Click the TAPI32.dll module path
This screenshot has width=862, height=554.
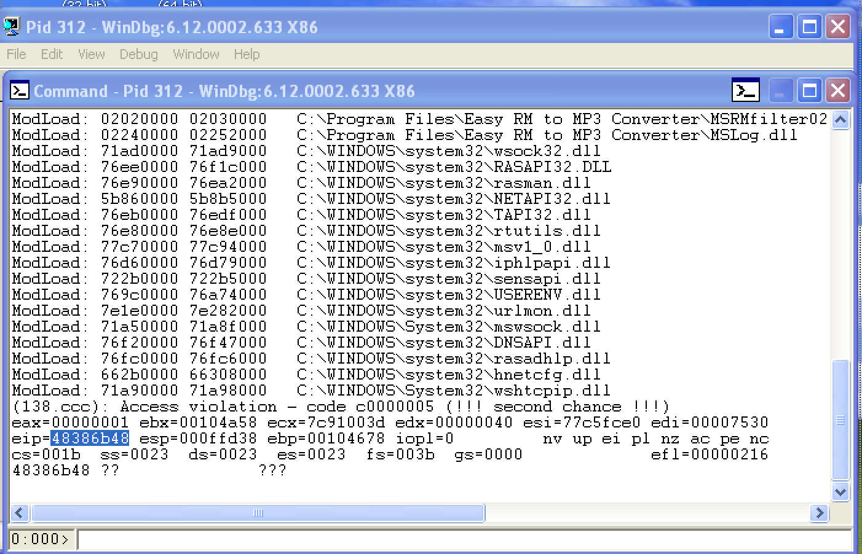click(x=444, y=215)
